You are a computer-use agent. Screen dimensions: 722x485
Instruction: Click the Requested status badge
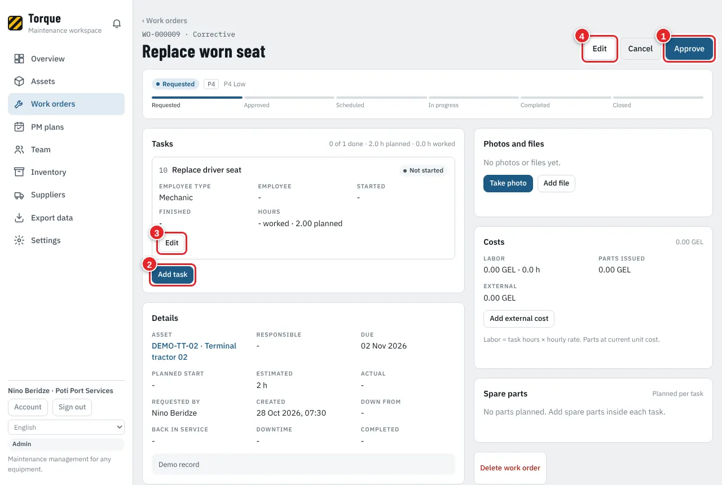175,84
